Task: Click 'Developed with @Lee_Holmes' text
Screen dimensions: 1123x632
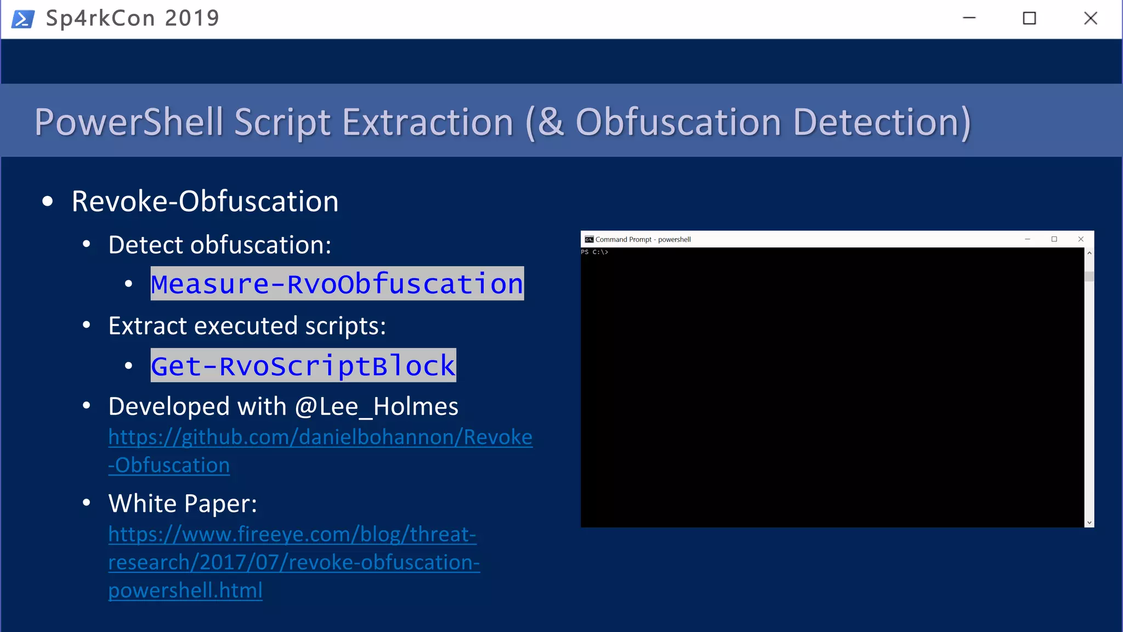Action: click(283, 407)
